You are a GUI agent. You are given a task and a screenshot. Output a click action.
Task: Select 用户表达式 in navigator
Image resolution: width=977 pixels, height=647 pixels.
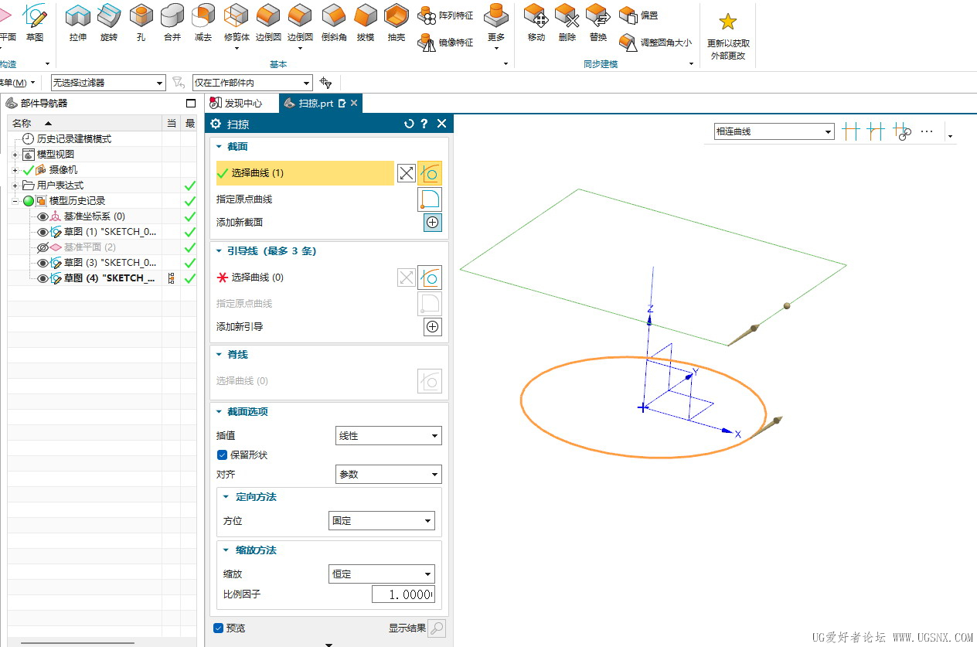(x=60, y=186)
